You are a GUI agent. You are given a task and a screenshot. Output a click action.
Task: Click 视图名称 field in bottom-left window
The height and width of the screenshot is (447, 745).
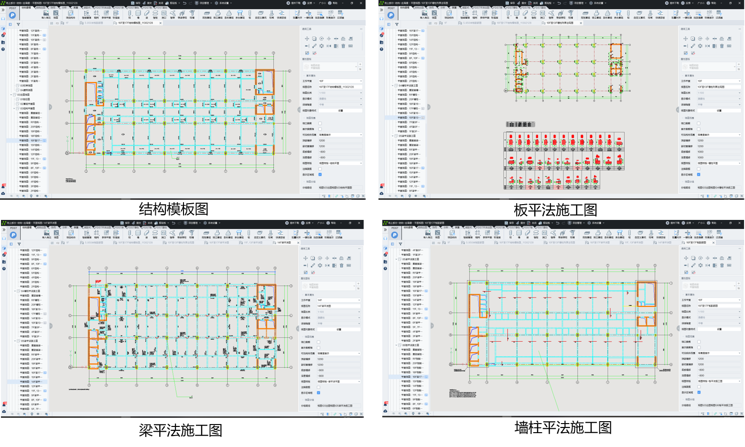[338, 306]
